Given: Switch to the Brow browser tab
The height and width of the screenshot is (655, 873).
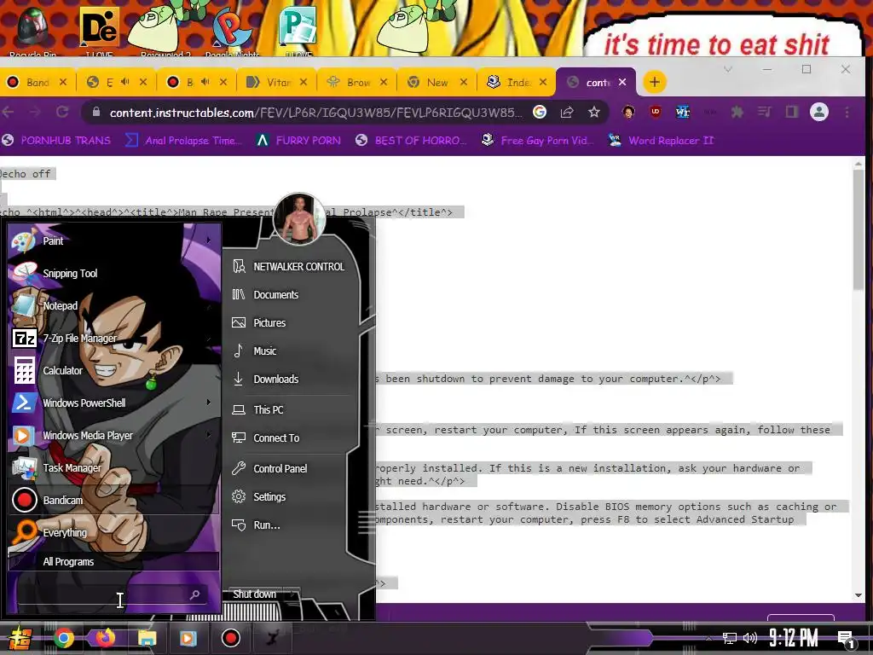Looking at the screenshot, I should coord(356,82).
